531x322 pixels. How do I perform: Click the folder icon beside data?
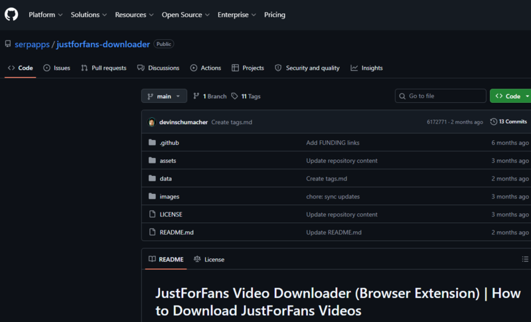click(152, 179)
